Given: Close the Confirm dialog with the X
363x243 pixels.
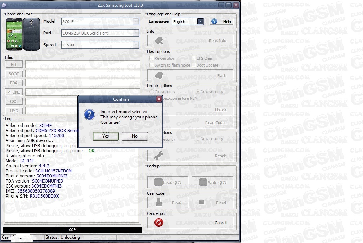Looking at the screenshot, I should (x=159, y=99).
